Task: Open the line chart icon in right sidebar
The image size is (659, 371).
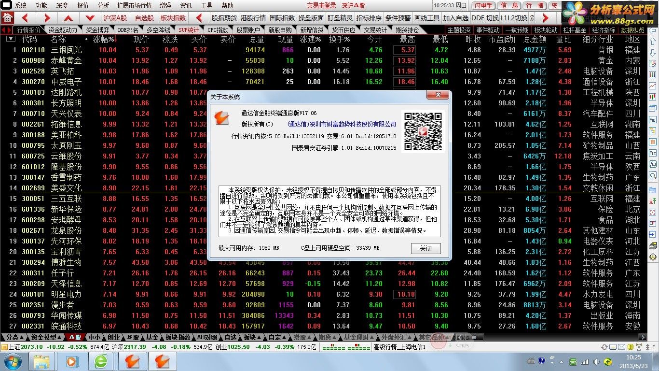Action: click(x=652, y=86)
